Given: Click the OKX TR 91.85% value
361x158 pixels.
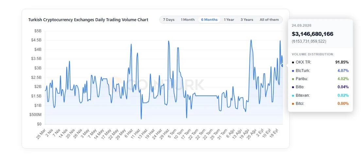Looking at the screenshot, I should tap(342, 62).
